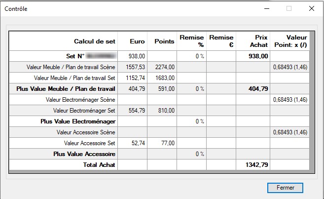Click the 810,00 Points cell
This screenshot has height=199, width=324.
pos(161,111)
